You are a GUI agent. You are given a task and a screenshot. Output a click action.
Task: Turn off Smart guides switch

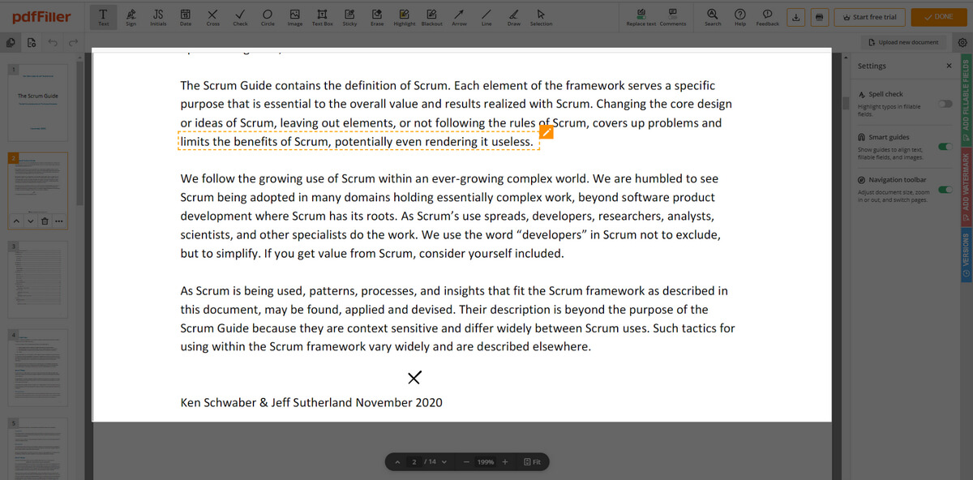pos(944,147)
